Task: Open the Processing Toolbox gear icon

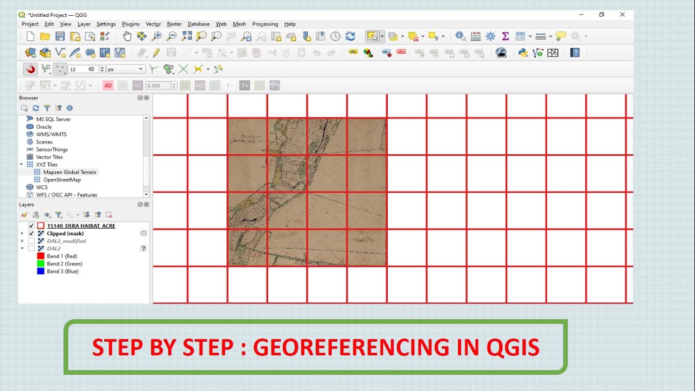Action: pyautogui.click(x=490, y=36)
